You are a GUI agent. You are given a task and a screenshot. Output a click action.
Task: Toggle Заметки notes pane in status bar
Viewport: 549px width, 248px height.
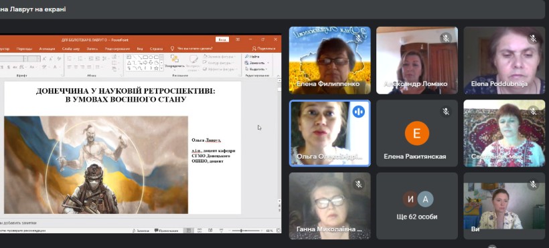pyautogui.click(x=141, y=231)
